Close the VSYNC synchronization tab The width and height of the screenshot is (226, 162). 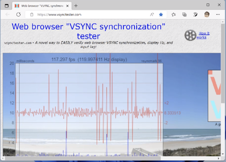coord(67,5)
